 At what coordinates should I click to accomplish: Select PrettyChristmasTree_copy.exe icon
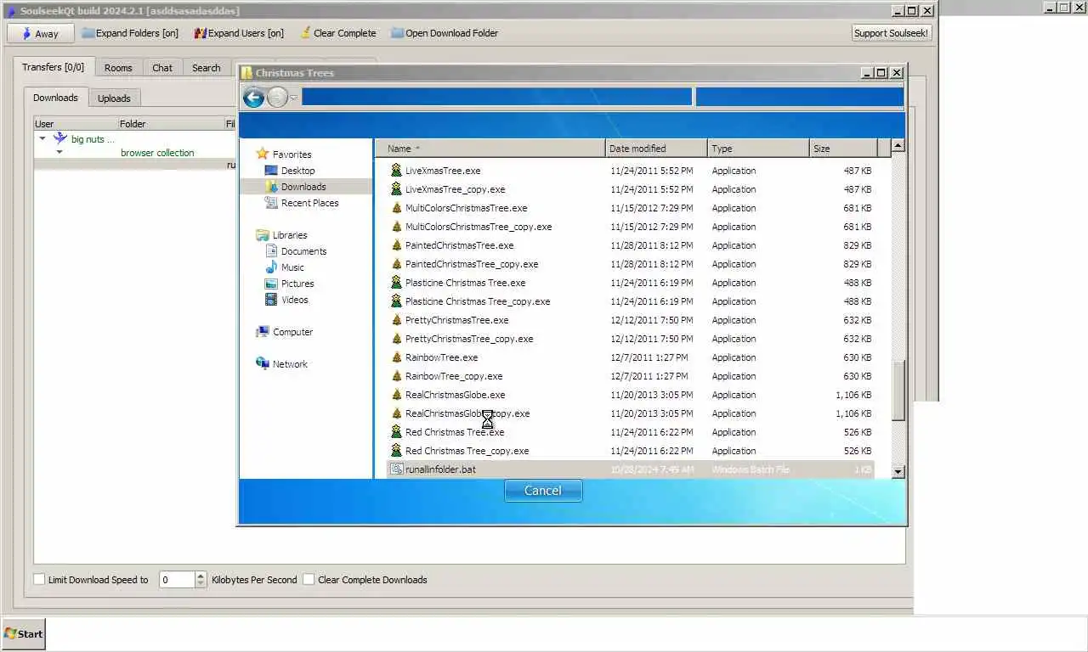point(396,339)
